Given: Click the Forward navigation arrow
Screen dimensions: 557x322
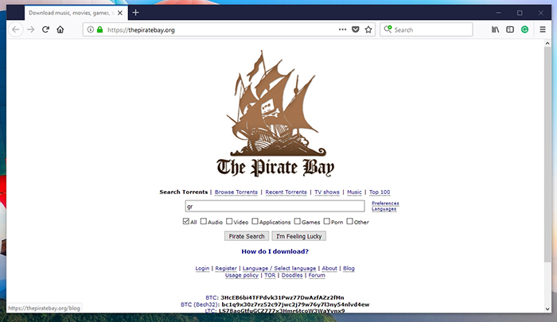Looking at the screenshot, I should [x=31, y=29].
